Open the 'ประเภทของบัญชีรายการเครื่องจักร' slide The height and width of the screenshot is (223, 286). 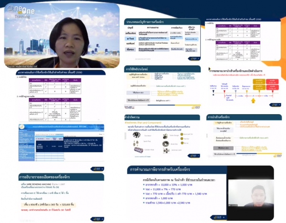coord(161,38)
